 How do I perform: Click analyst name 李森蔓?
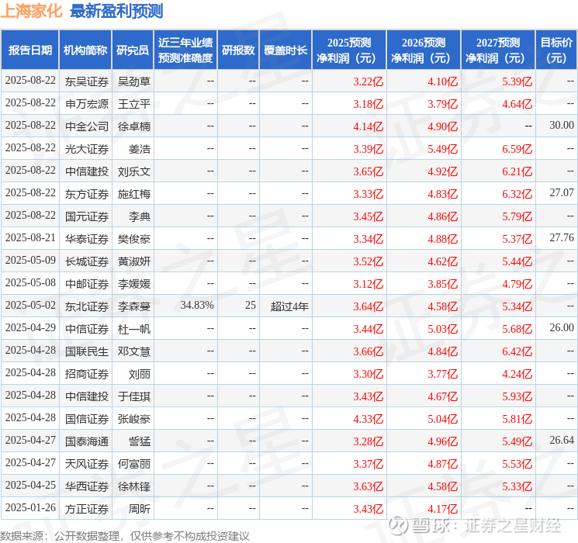click(133, 306)
